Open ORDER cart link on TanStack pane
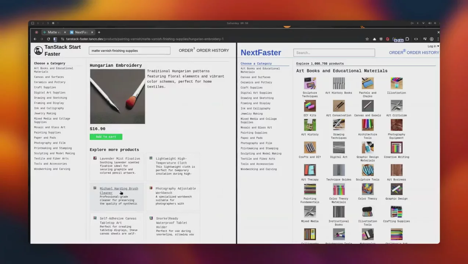468x264 pixels. 186,51
